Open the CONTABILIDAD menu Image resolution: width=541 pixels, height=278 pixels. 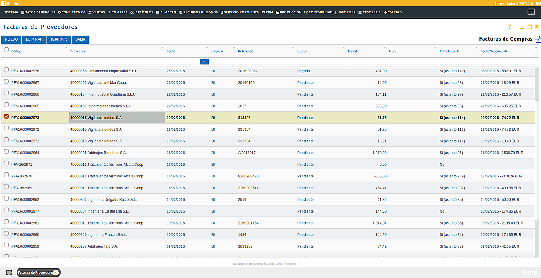[318, 12]
